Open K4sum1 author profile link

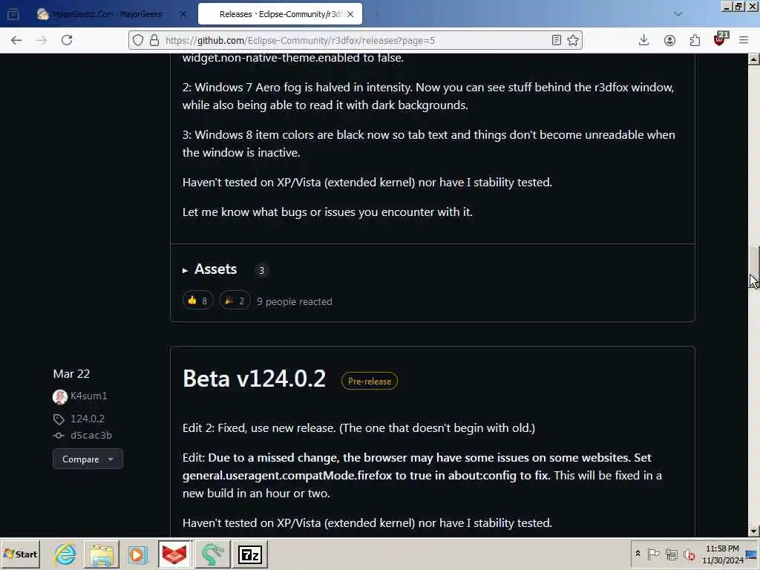[x=89, y=396]
